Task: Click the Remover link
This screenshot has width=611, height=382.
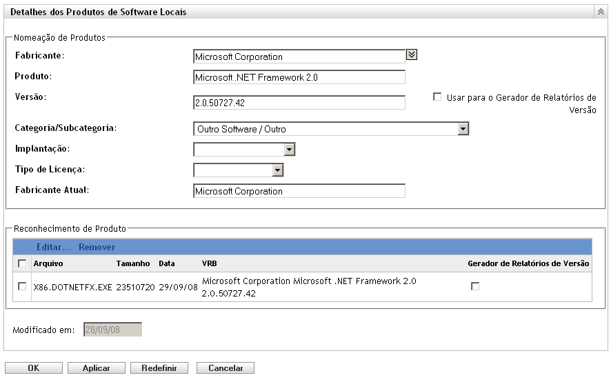Action: tap(97, 247)
